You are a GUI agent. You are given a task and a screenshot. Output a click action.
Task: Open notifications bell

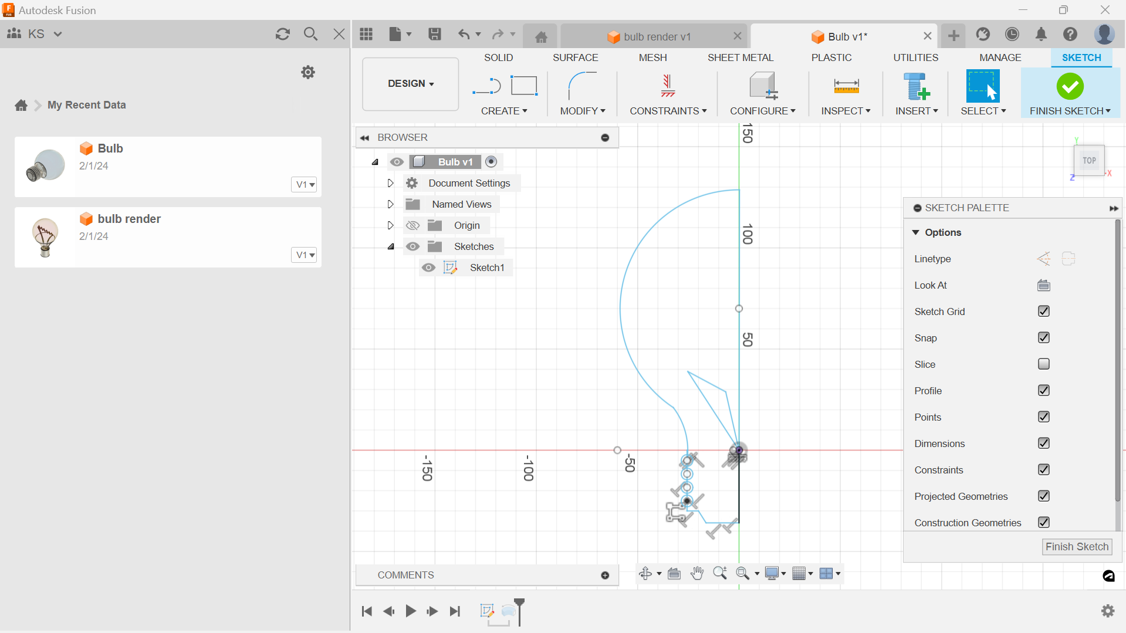click(1042, 35)
